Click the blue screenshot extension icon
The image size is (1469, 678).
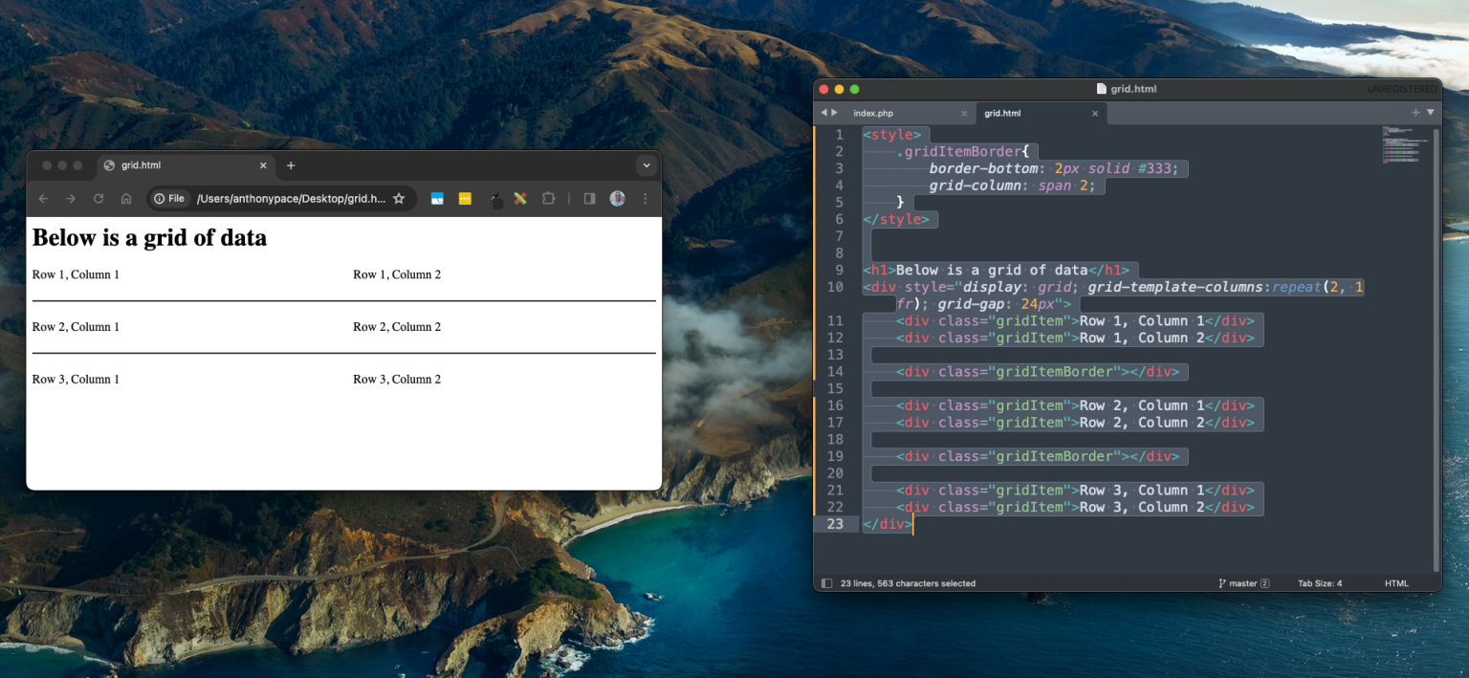(437, 198)
